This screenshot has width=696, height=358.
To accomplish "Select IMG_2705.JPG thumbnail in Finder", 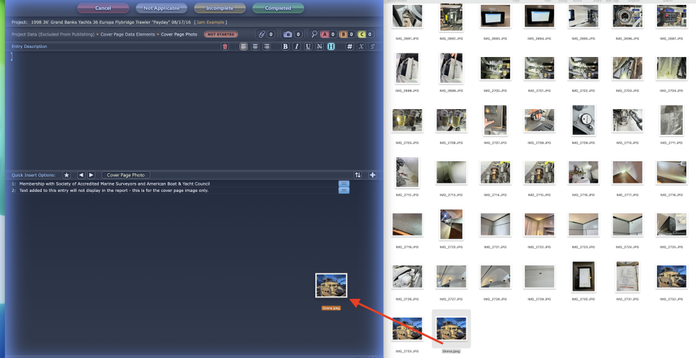I will click(407, 120).
